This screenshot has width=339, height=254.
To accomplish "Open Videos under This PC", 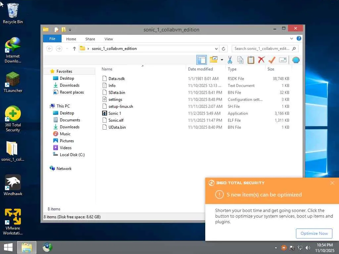I will click(66, 148).
